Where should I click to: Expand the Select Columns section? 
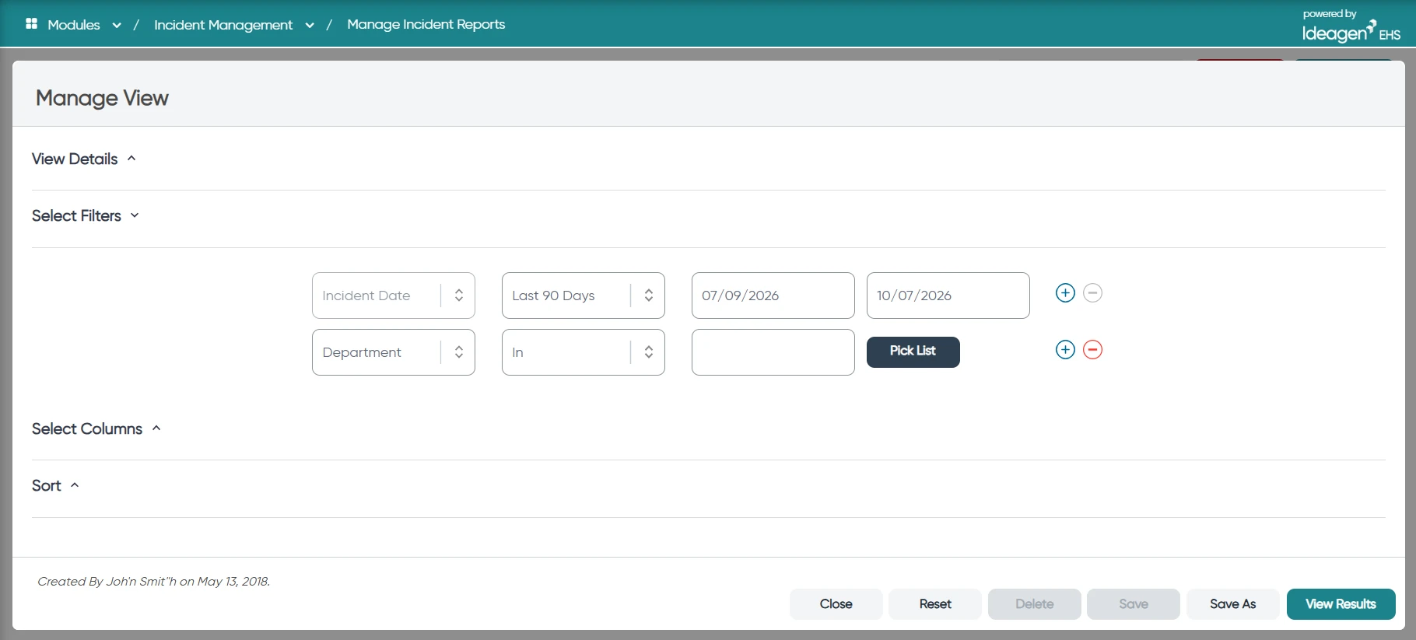pyautogui.click(x=96, y=428)
